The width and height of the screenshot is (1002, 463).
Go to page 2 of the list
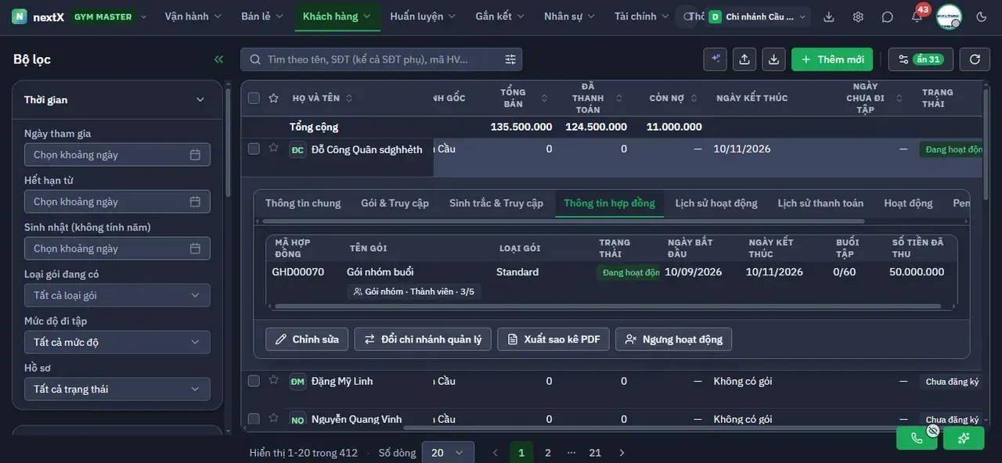pyautogui.click(x=548, y=453)
